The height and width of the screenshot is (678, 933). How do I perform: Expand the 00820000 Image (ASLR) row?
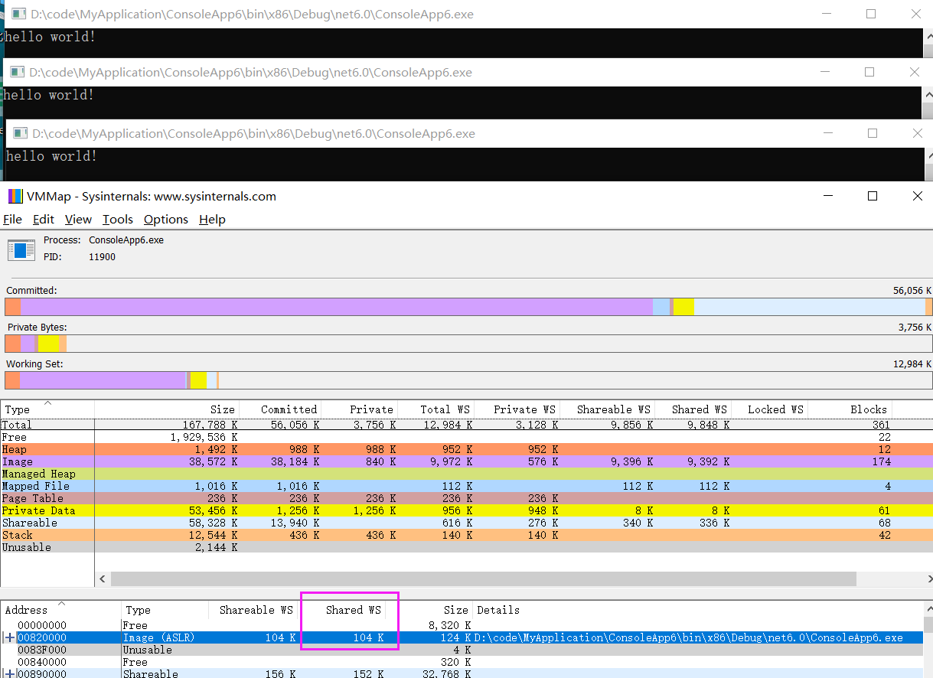(x=10, y=637)
